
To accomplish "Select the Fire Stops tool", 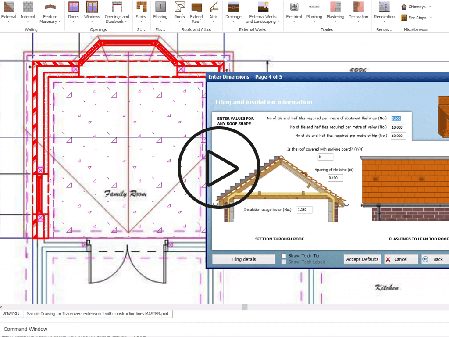I will [414, 18].
